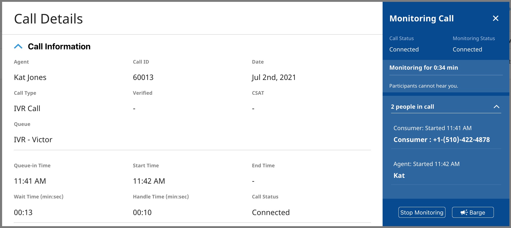The width and height of the screenshot is (511, 228).
Task: Select agent Kat in participants list
Action: coord(399,175)
